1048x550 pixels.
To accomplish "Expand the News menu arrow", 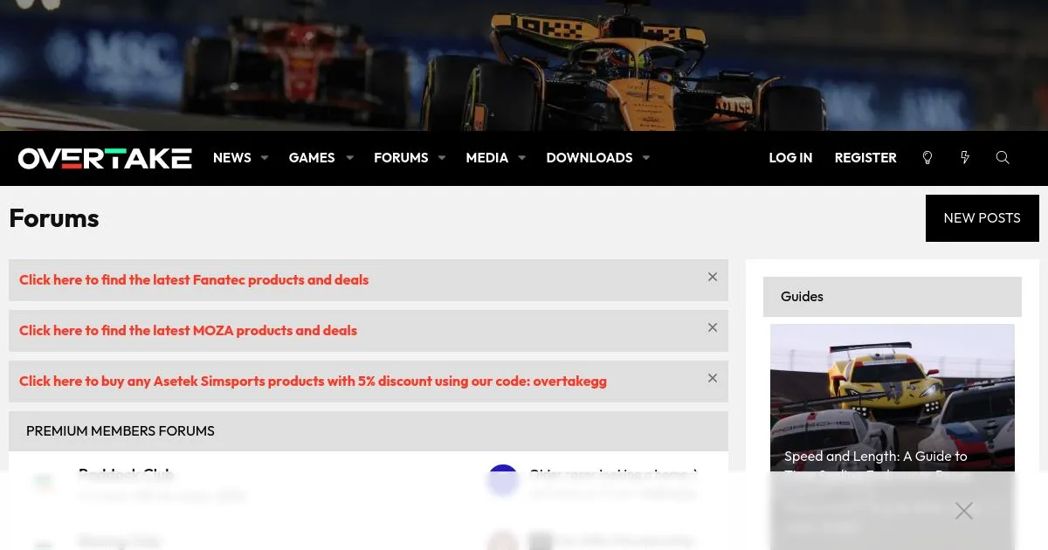I will pos(265,158).
